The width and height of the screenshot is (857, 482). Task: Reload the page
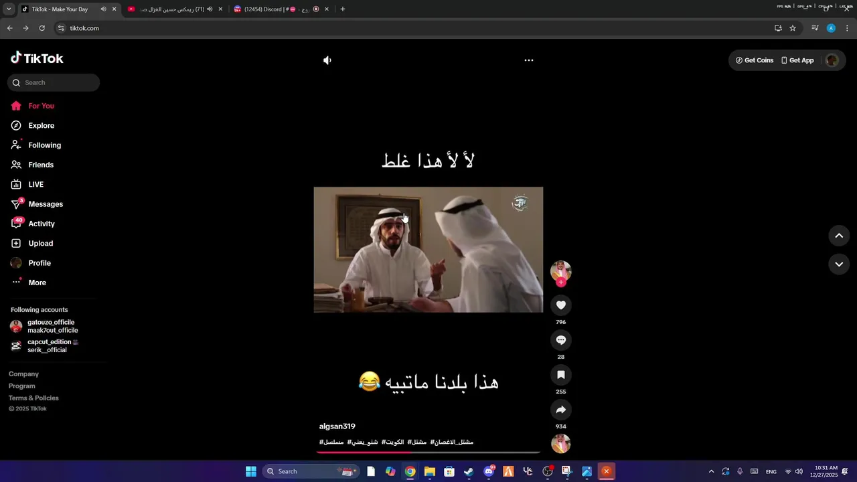[x=42, y=28]
